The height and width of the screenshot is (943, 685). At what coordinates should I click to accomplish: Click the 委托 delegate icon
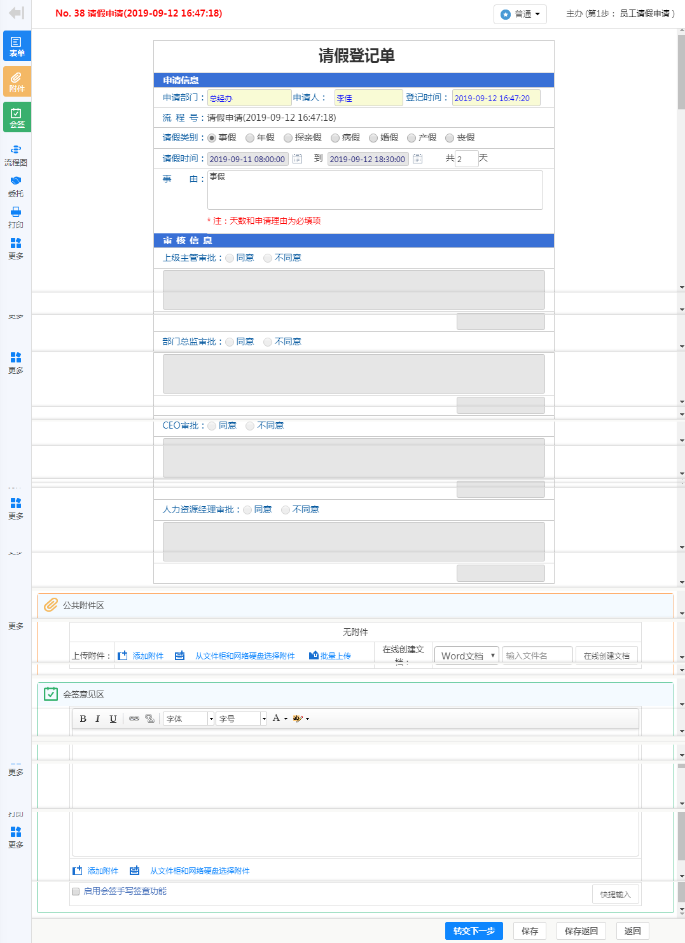coord(16,186)
